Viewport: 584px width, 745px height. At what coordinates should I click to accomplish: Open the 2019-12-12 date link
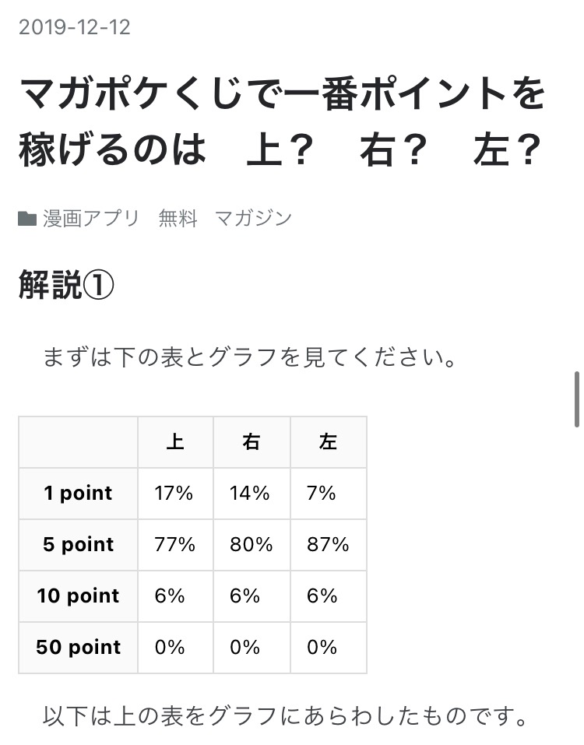click(x=75, y=28)
